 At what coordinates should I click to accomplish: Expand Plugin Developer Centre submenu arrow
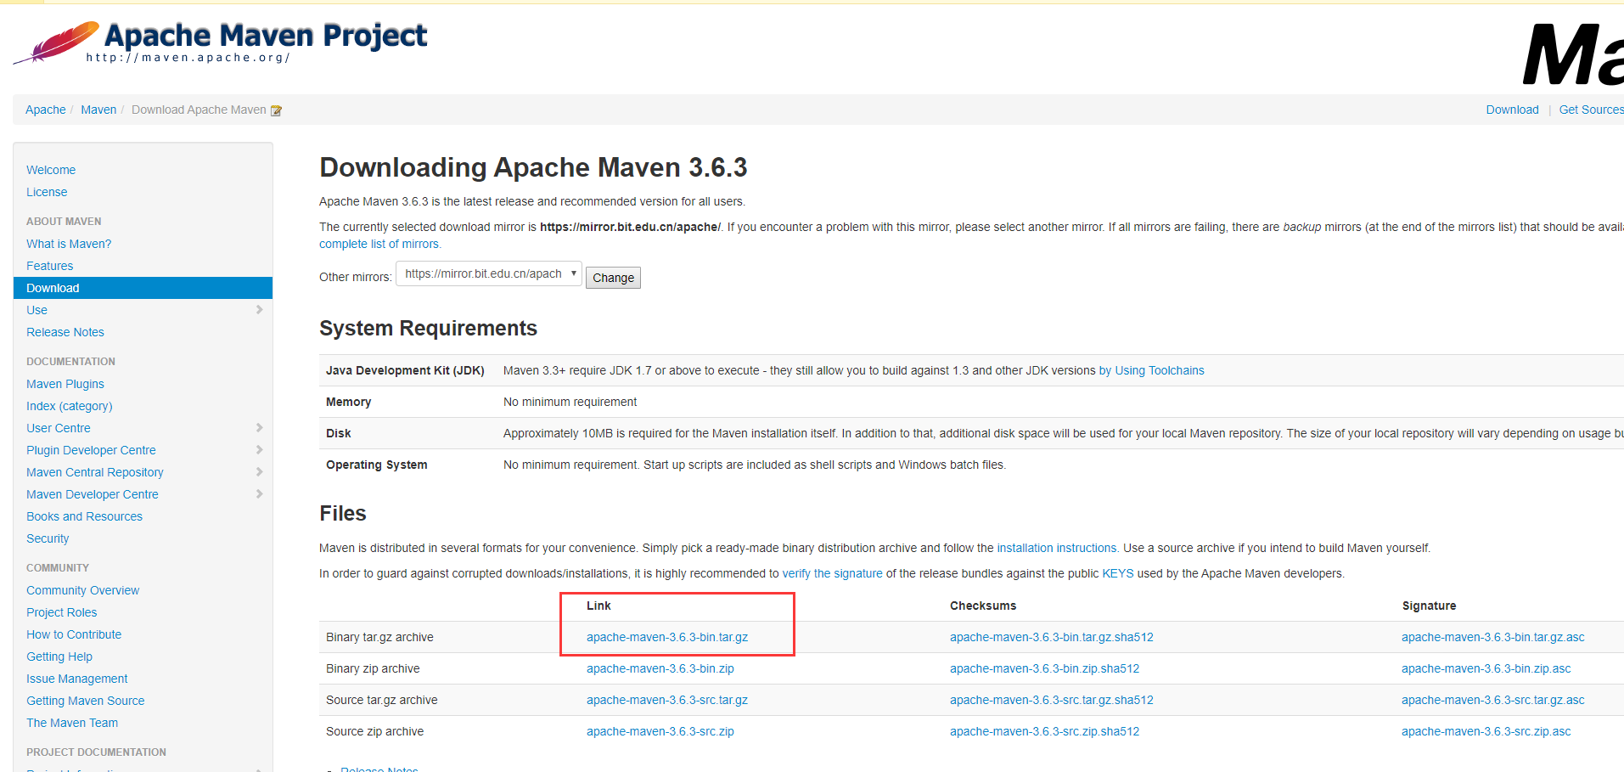259,450
